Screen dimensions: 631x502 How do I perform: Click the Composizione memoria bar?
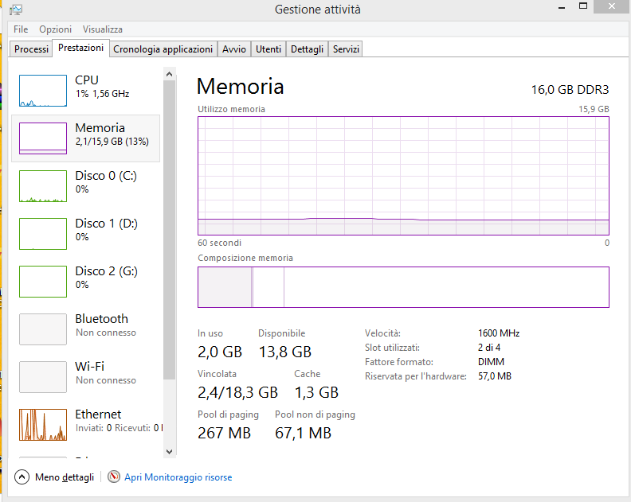tap(403, 287)
